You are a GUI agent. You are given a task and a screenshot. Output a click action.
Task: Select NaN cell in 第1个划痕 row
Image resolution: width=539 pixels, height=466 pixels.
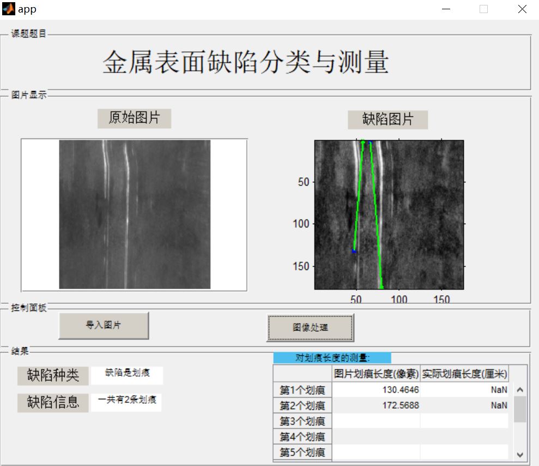click(x=464, y=390)
